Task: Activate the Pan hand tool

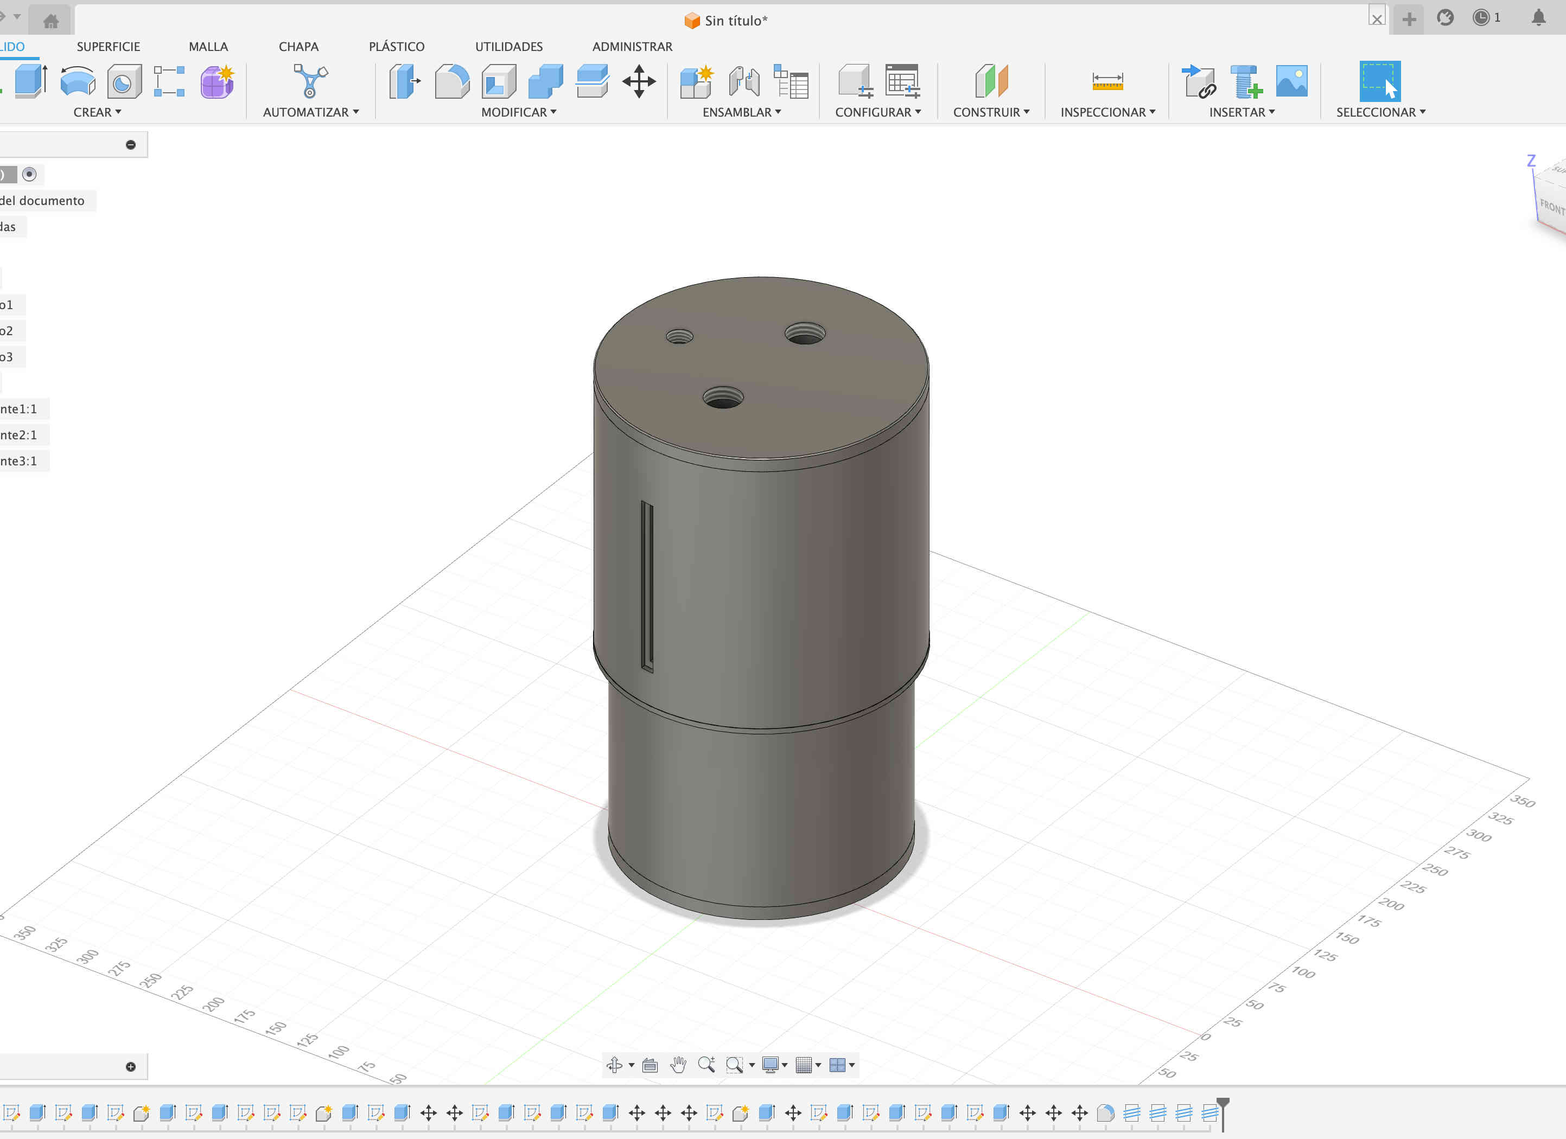Action: 678,1065
